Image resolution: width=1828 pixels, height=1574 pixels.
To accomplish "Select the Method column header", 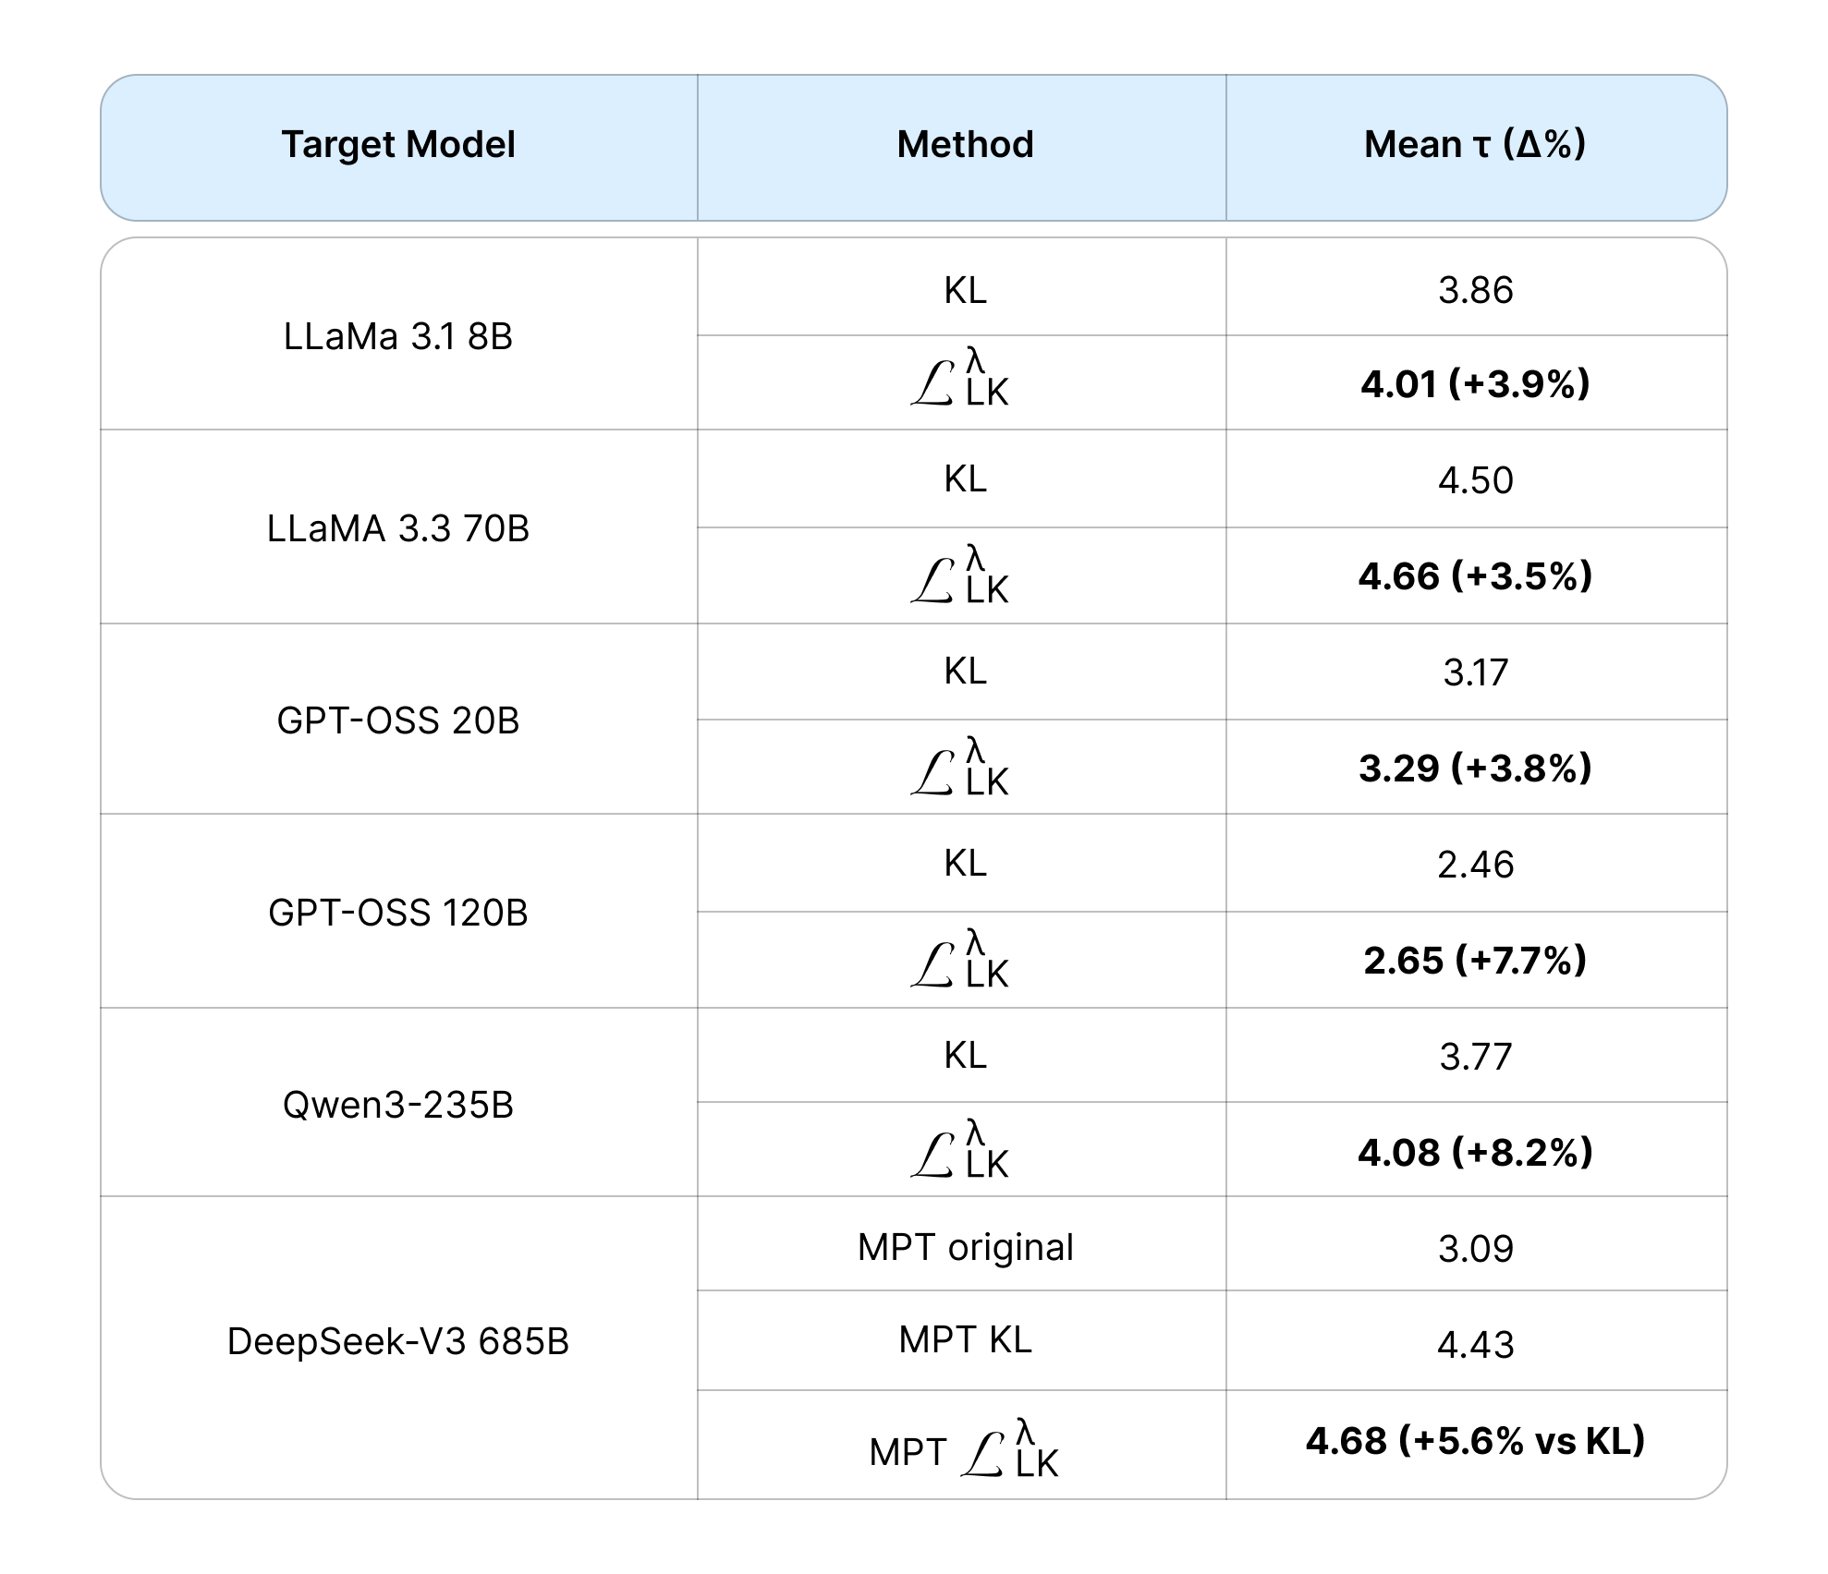I will click(965, 145).
